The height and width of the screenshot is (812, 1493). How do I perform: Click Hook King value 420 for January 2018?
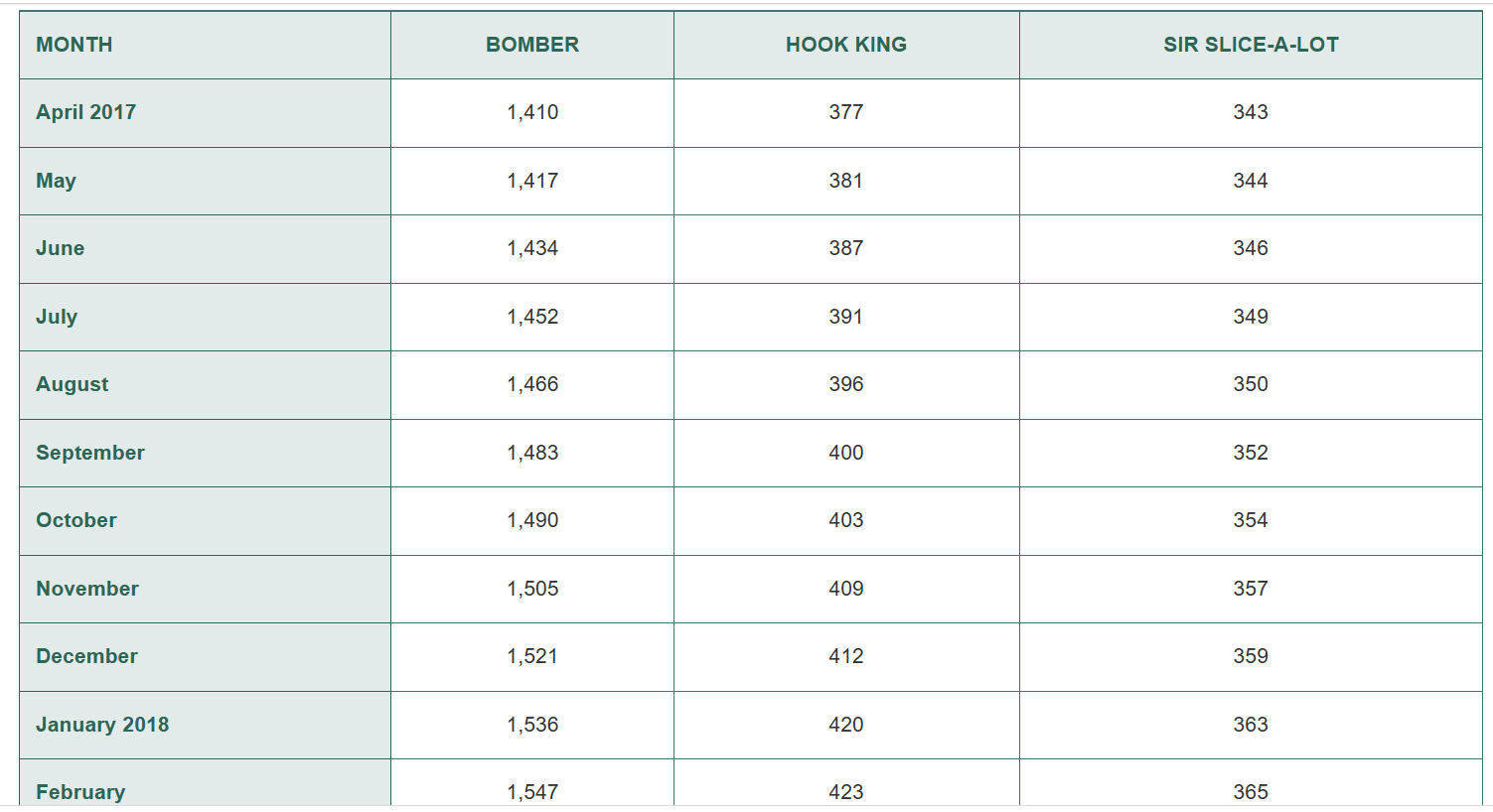(846, 725)
